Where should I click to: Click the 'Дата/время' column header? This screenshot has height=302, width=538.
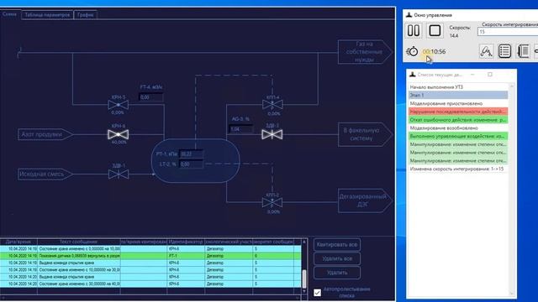18,242
